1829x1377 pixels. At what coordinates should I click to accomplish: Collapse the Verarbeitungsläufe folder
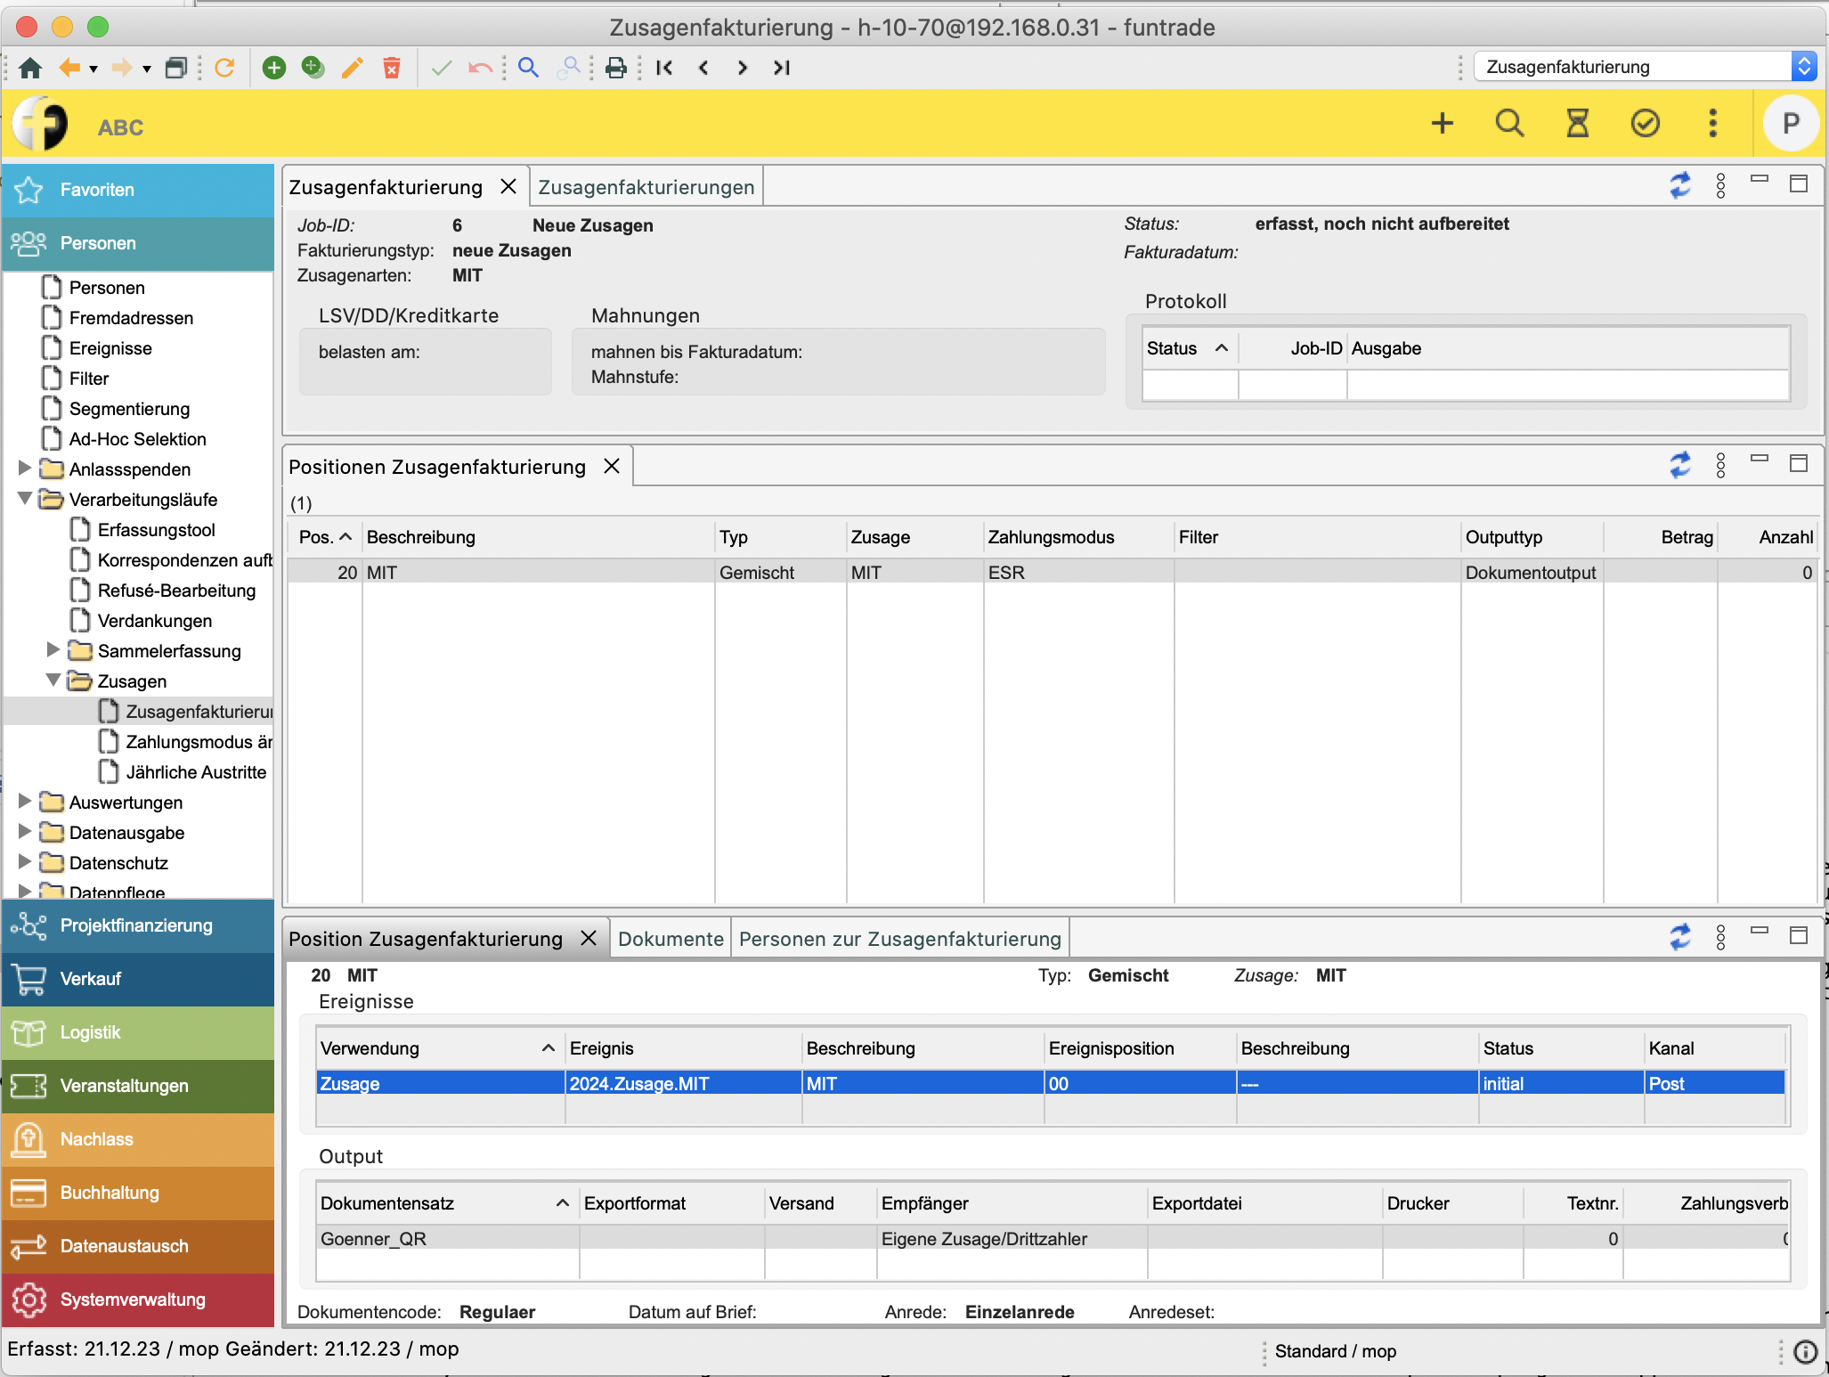click(x=25, y=499)
